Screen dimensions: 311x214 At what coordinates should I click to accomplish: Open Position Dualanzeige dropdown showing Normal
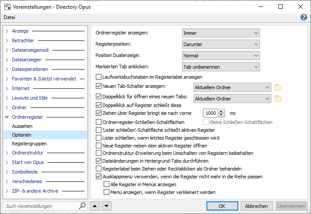(x=221, y=56)
